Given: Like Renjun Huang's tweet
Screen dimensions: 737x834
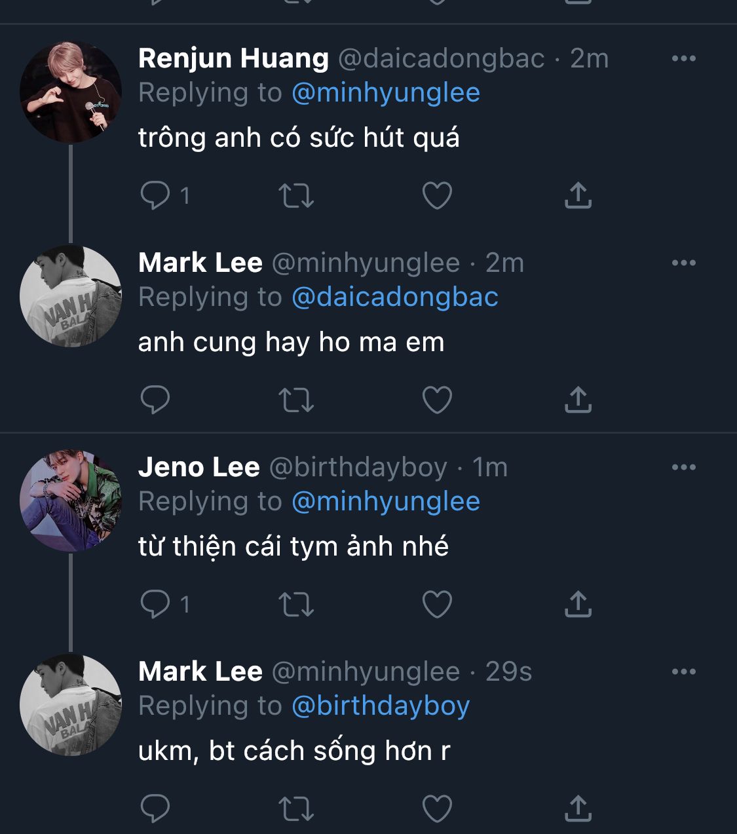Looking at the screenshot, I should (x=437, y=195).
